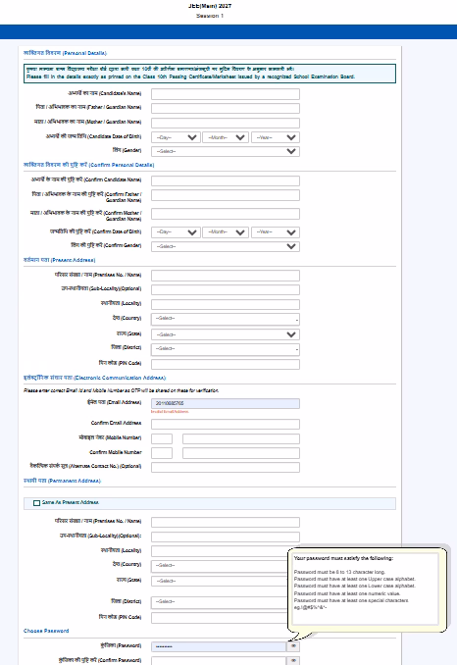
Task: Click the Confirm Personal Details heading
Action: coord(88,165)
